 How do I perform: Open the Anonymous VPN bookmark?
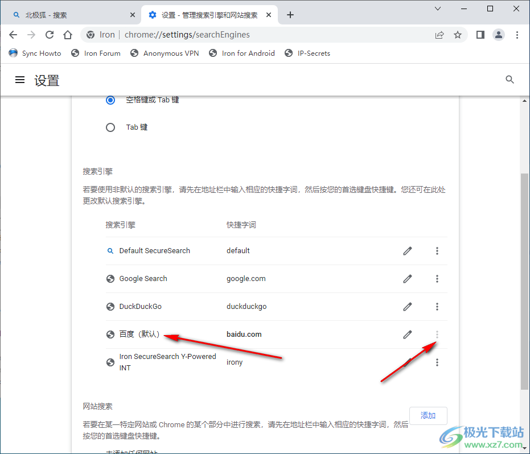point(165,53)
